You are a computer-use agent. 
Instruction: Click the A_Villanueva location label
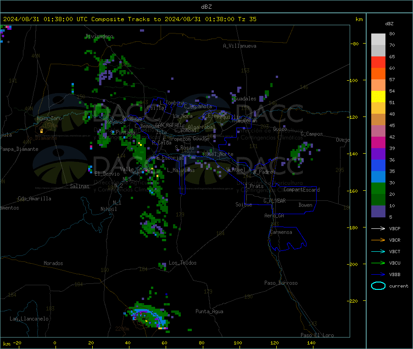(240, 46)
